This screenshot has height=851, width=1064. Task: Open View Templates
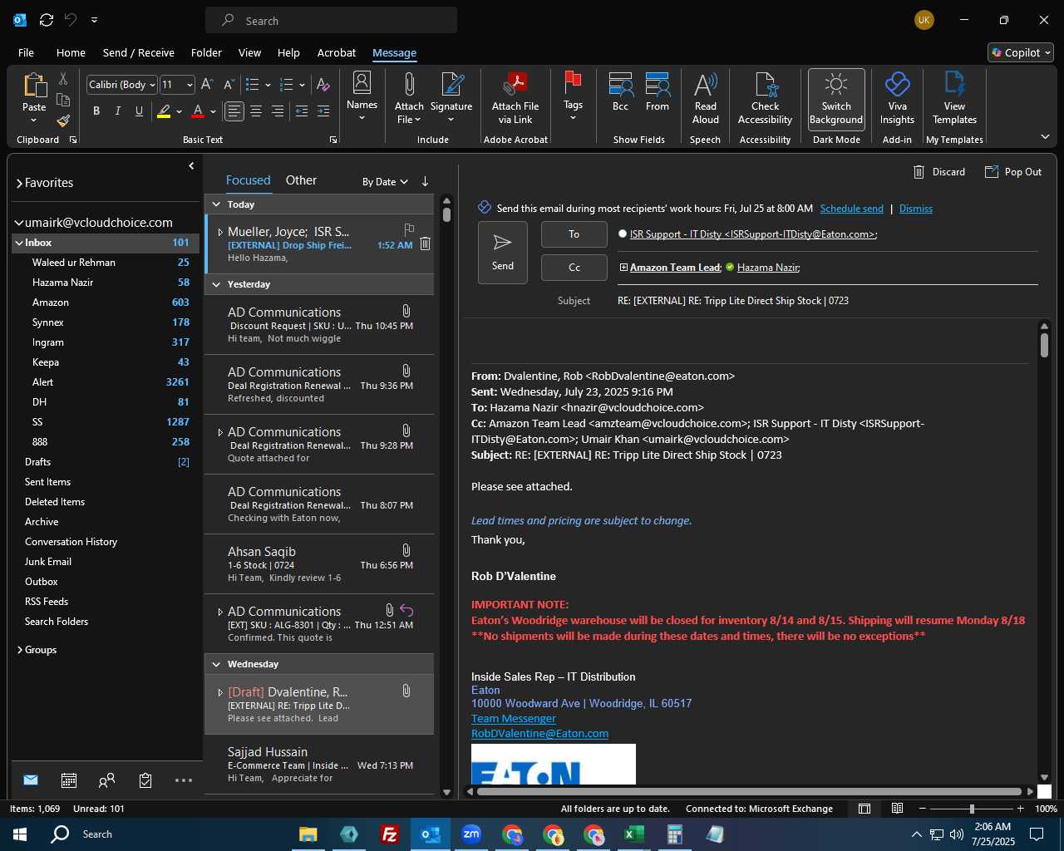[954, 98]
